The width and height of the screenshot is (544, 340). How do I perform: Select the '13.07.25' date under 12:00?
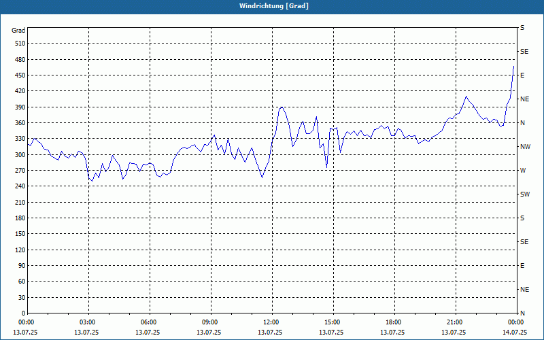(x=270, y=333)
